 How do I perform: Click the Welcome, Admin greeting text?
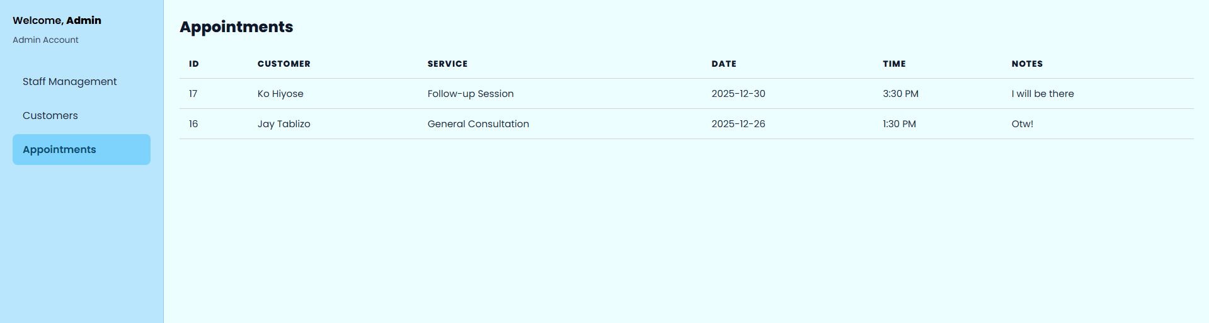click(x=57, y=21)
